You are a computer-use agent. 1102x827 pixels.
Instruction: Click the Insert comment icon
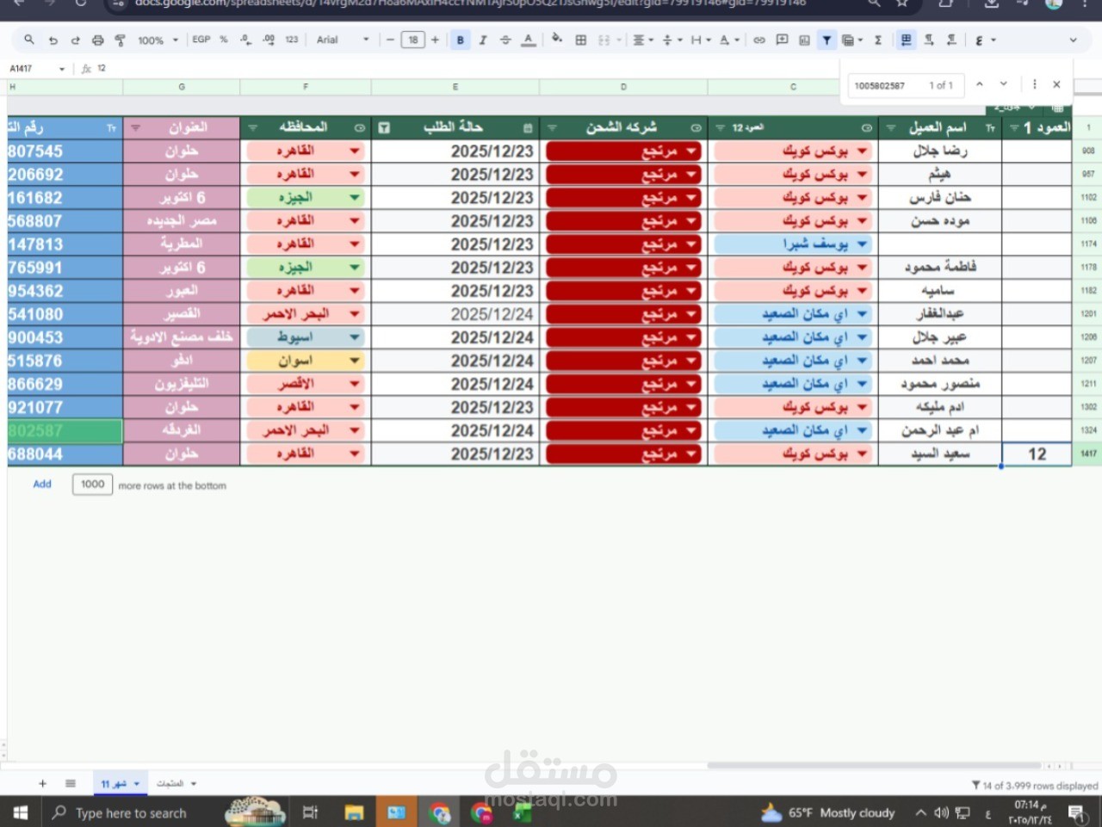coord(782,40)
